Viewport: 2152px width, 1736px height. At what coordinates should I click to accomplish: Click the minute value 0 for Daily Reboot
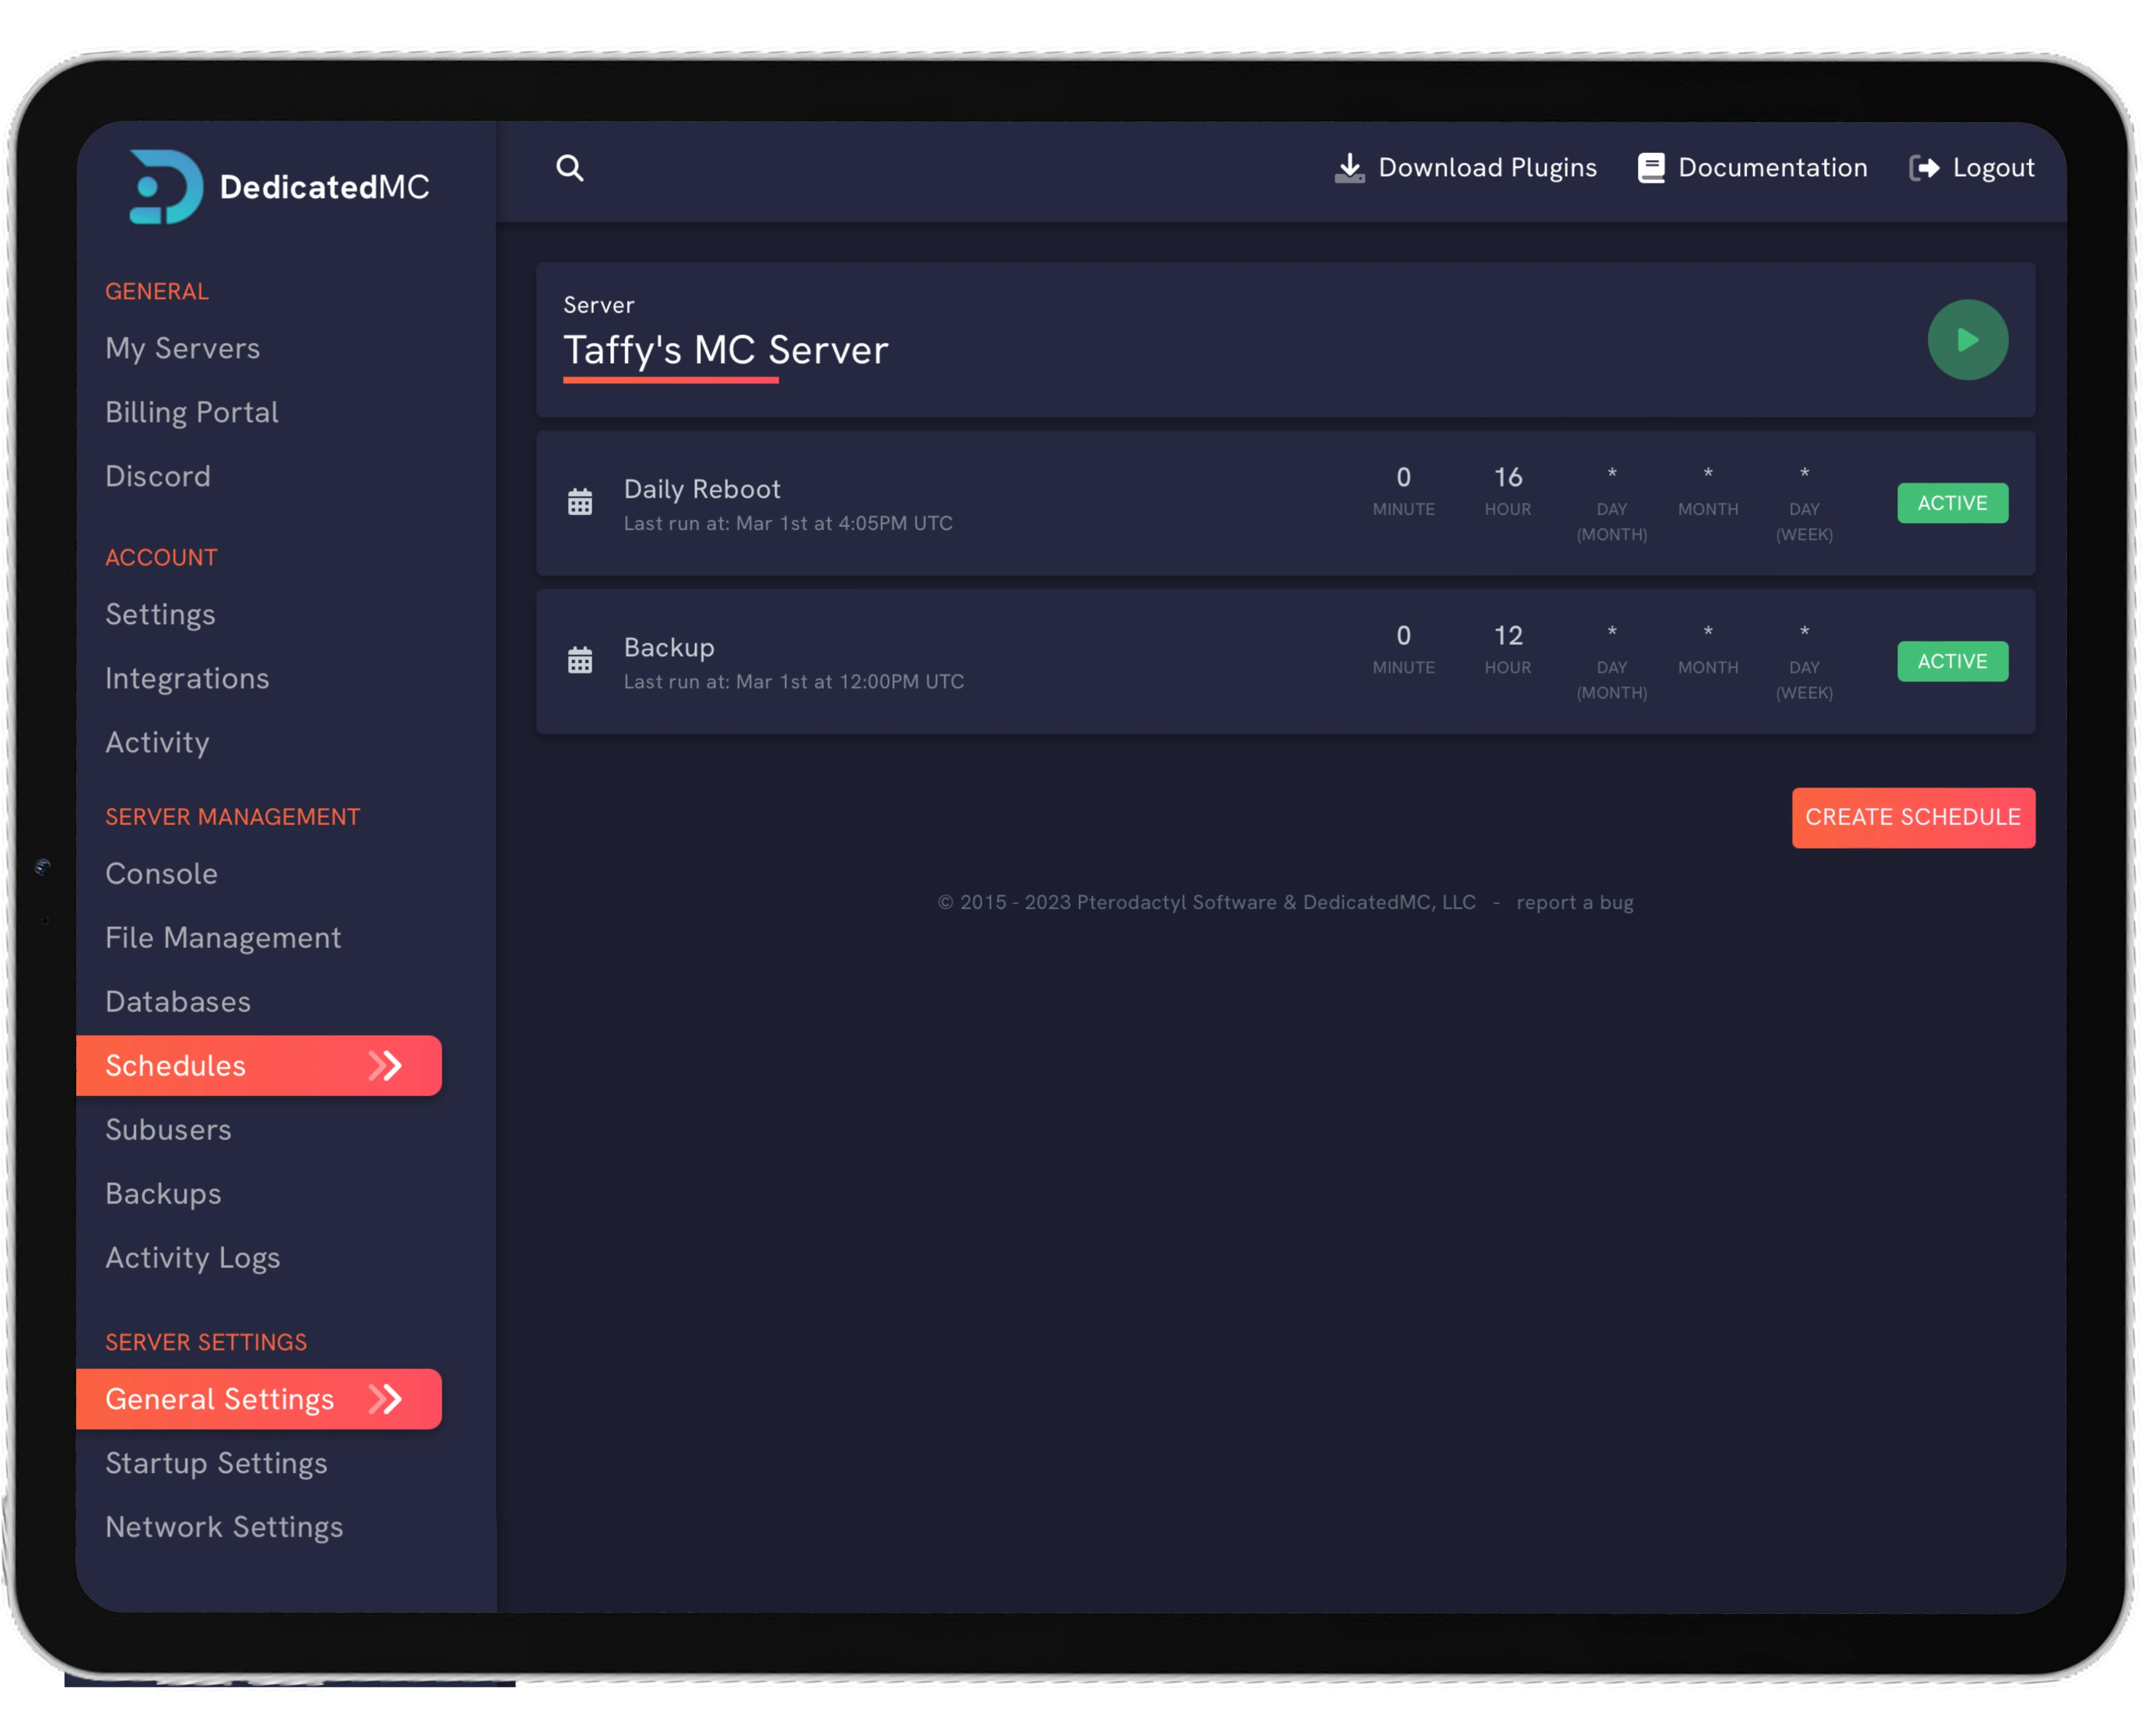[1402, 477]
